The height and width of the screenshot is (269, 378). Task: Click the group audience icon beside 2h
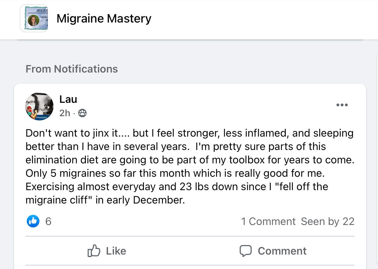(x=82, y=113)
